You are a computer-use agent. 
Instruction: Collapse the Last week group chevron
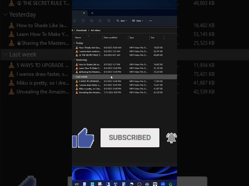tap(74, 77)
